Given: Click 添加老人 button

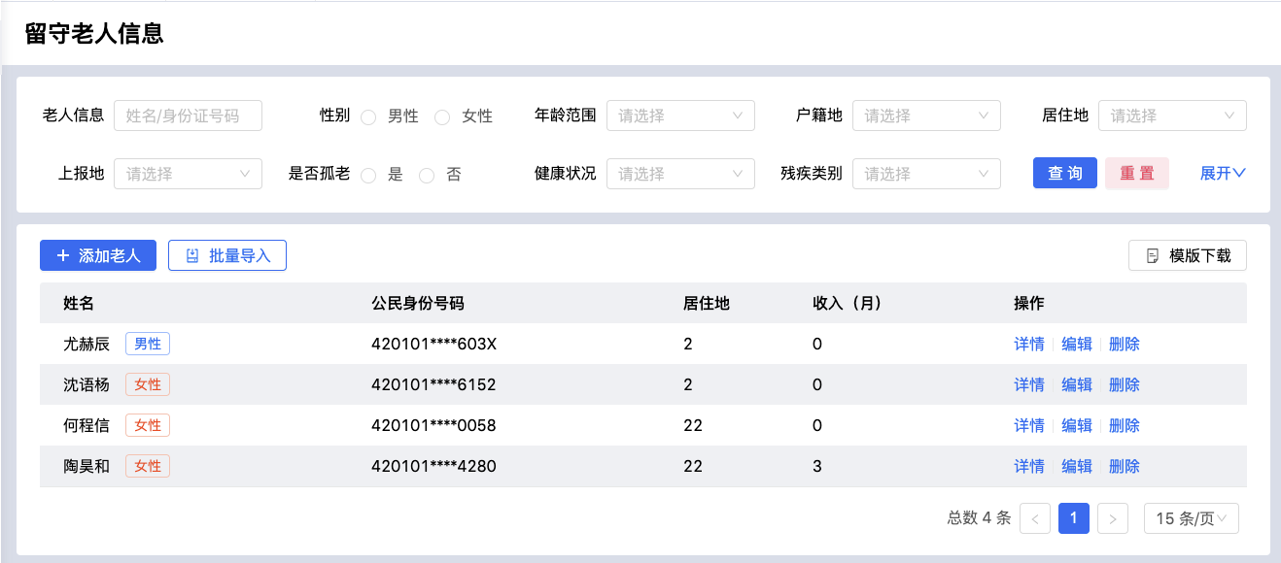Looking at the screenshot, I should [98, 256].
